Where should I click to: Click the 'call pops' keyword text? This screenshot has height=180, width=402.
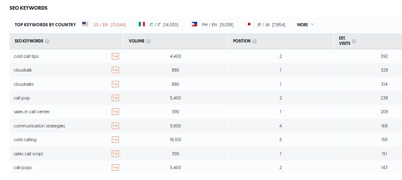coord(23,167)
